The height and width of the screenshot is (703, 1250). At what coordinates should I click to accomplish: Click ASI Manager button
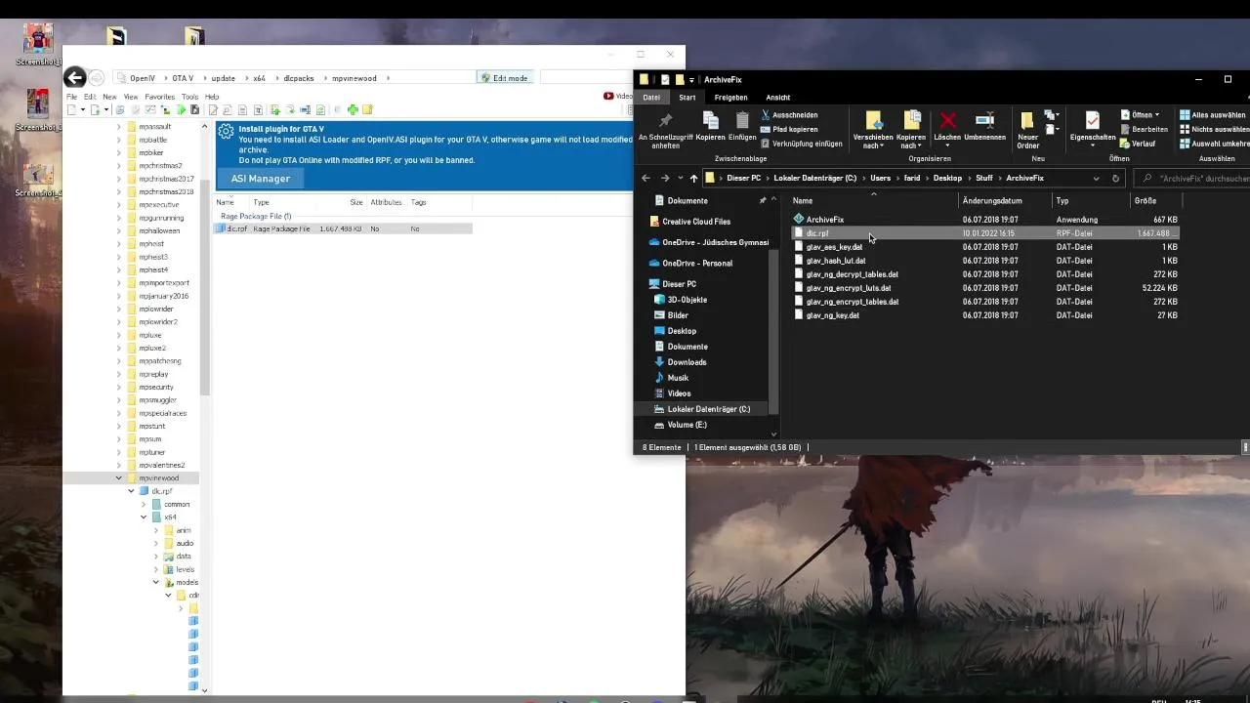point(261,179)
